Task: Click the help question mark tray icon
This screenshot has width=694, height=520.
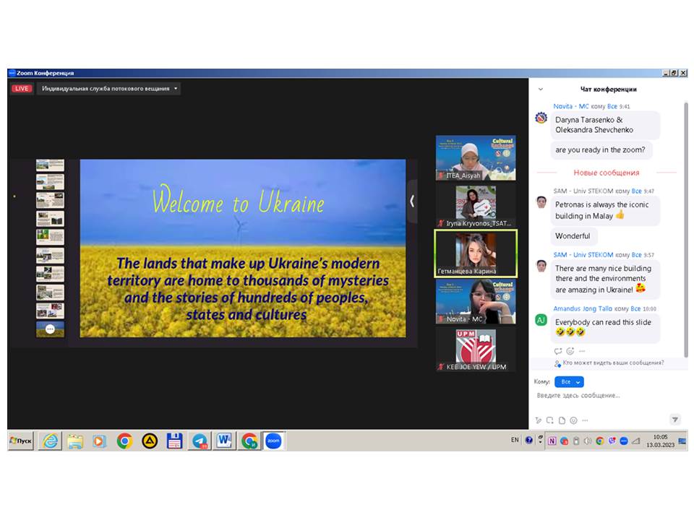Action: pyautogui.click(x=529, y=440)
